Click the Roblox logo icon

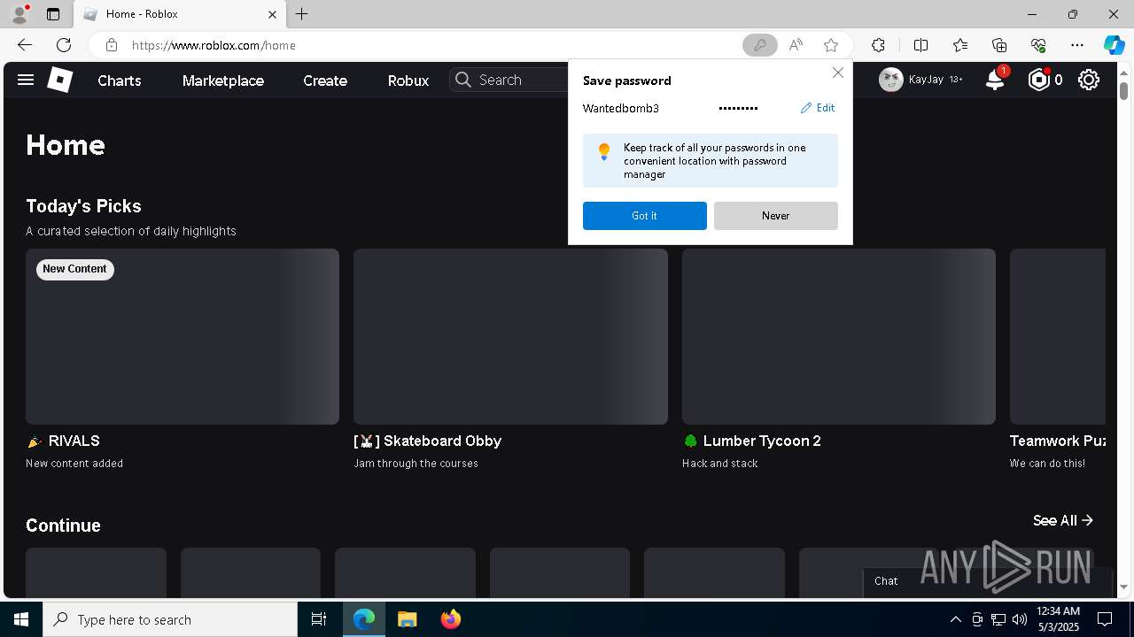coord(59,81)
